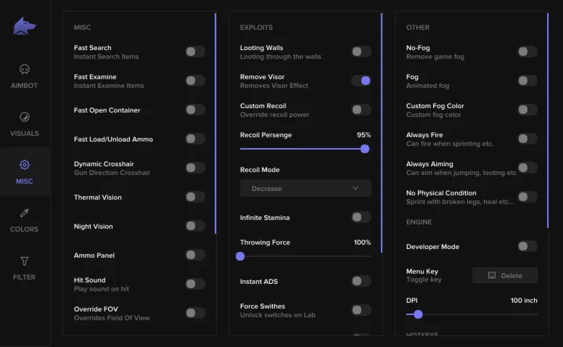This screenshot has height=347, width=563.
Task: Open the Colors eyedropper icon
Action: (25, 213)
